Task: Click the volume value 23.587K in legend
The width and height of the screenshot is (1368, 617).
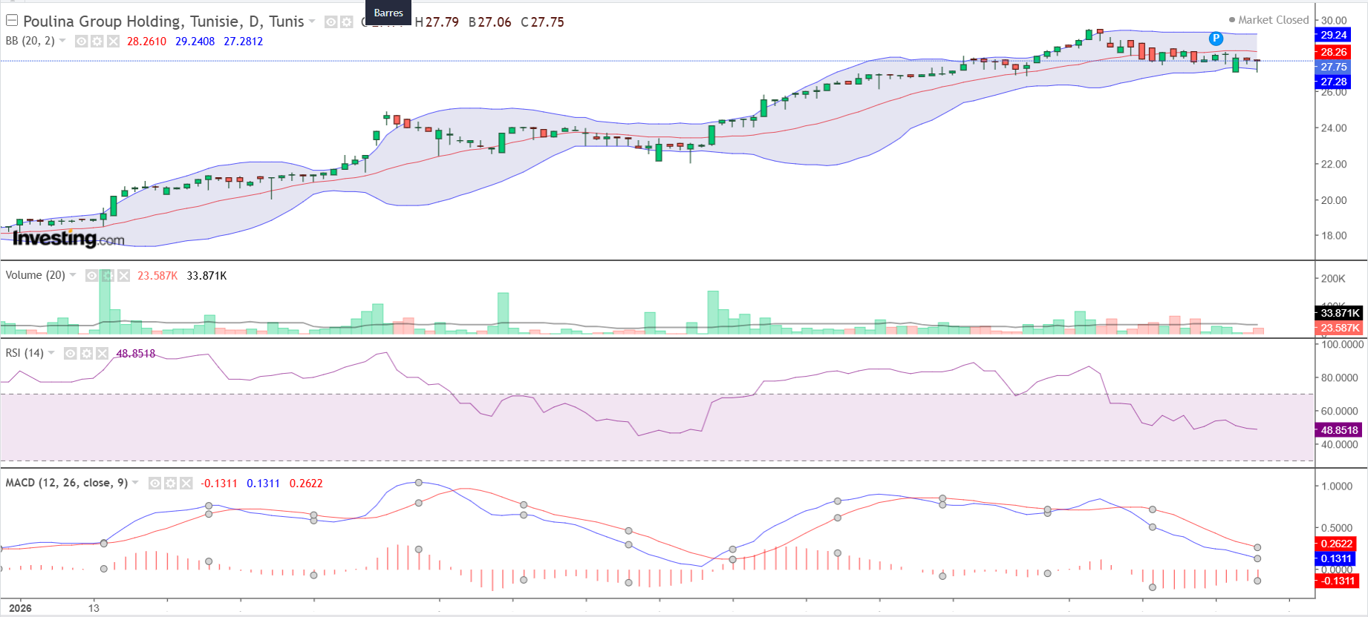Action: pyautogui.click(x=157, y=276)
